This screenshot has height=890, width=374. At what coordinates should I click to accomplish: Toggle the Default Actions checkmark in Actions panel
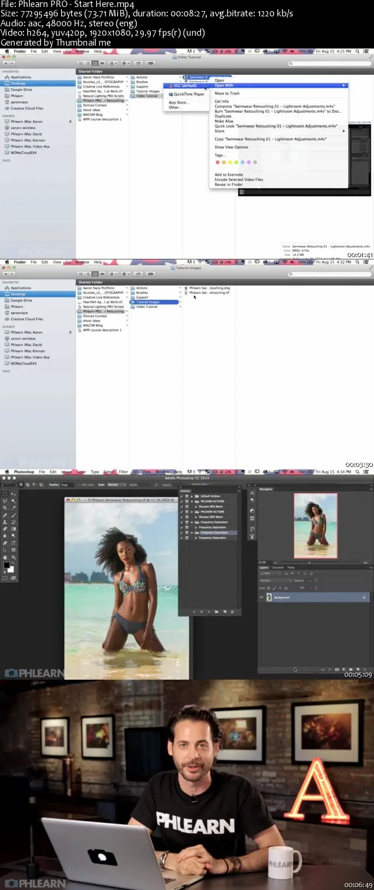tap(181, 496)
